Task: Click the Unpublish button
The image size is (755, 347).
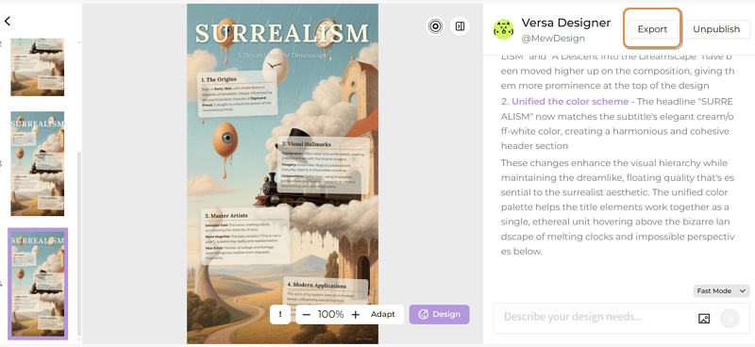Action: point(716,29)
